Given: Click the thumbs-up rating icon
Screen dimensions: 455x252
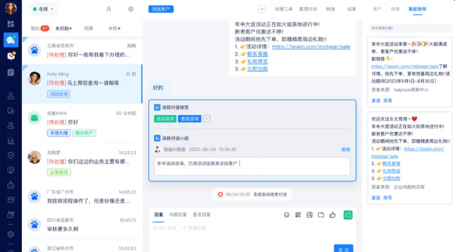Looking at the screenshot, I should (332, 215).
